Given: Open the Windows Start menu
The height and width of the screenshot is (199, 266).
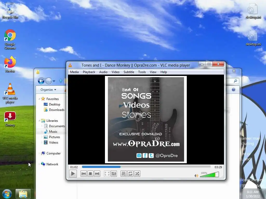Looking at the screenshot, I should point(7,194).
